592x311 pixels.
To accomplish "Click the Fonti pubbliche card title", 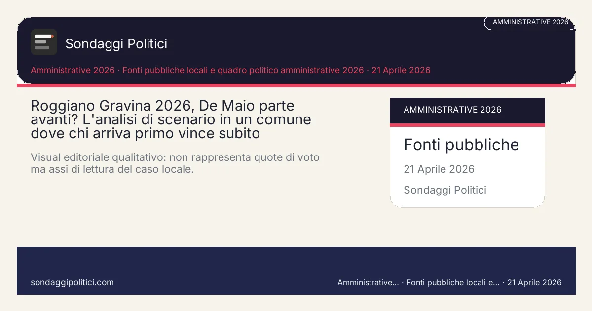I will pos(461,145).
